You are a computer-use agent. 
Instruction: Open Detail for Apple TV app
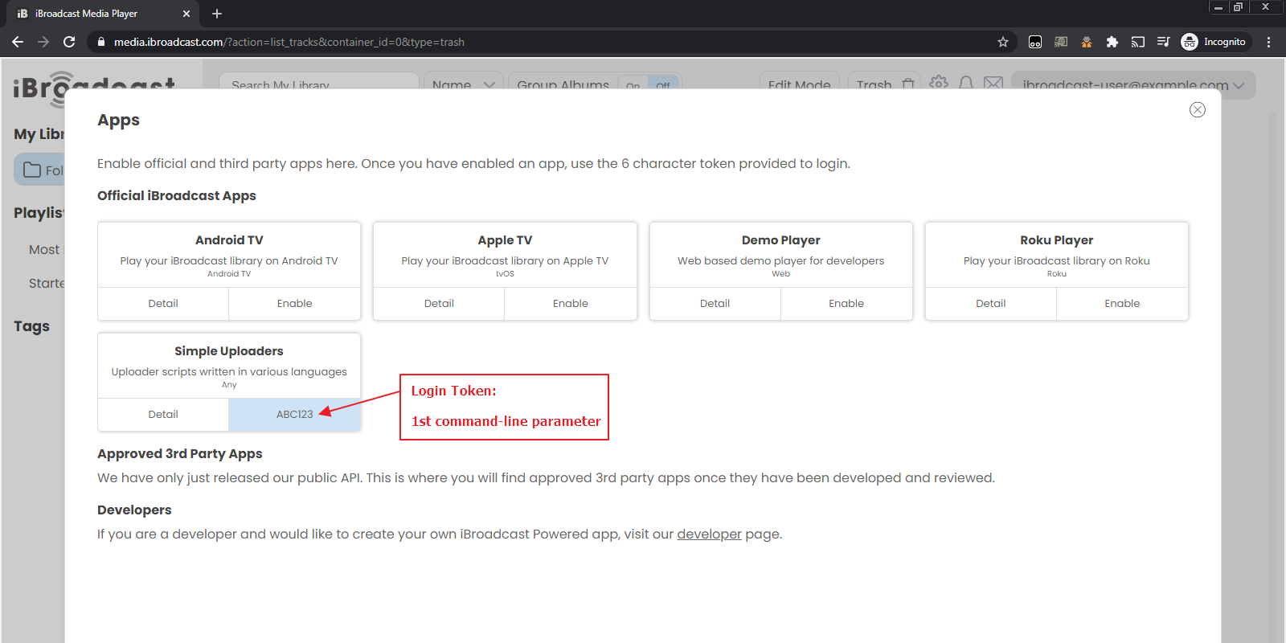click(x=439, y=304)
